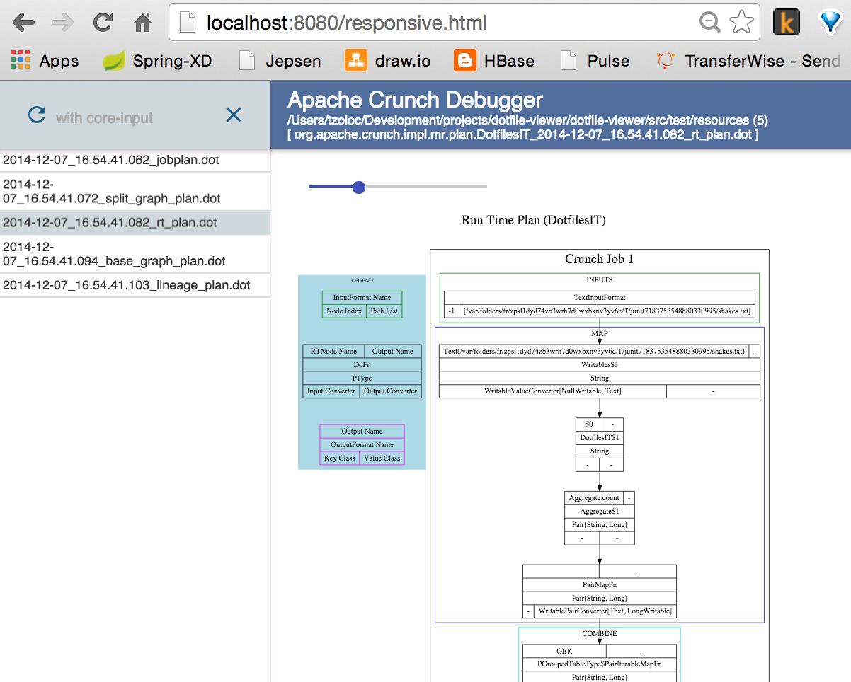Click the 'Node Index' legend cell
Image resolution: width=851 pixels, height=682 pixels.
click(344, 311)
